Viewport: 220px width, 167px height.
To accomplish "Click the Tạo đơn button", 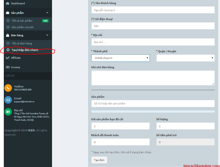I will 99,160.
